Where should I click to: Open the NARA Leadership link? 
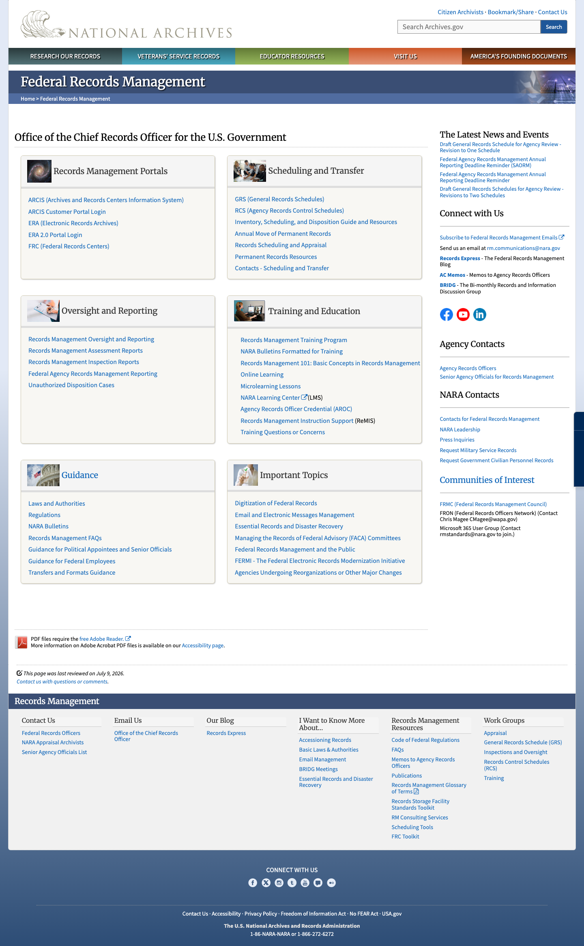tap(460, 430)
